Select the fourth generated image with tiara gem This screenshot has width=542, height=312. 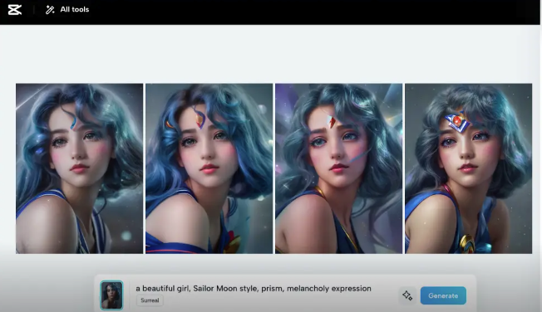pos(468,168)
